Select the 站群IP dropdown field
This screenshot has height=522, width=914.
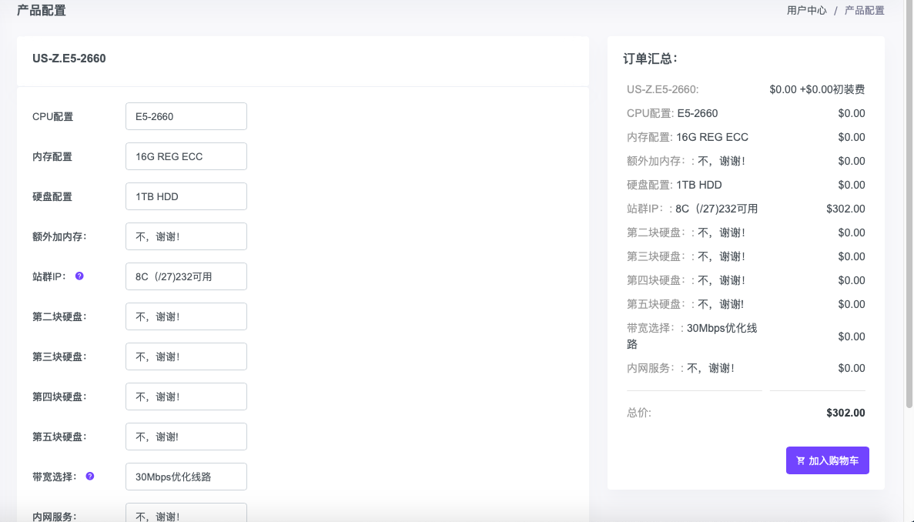[x=186, y=276]
